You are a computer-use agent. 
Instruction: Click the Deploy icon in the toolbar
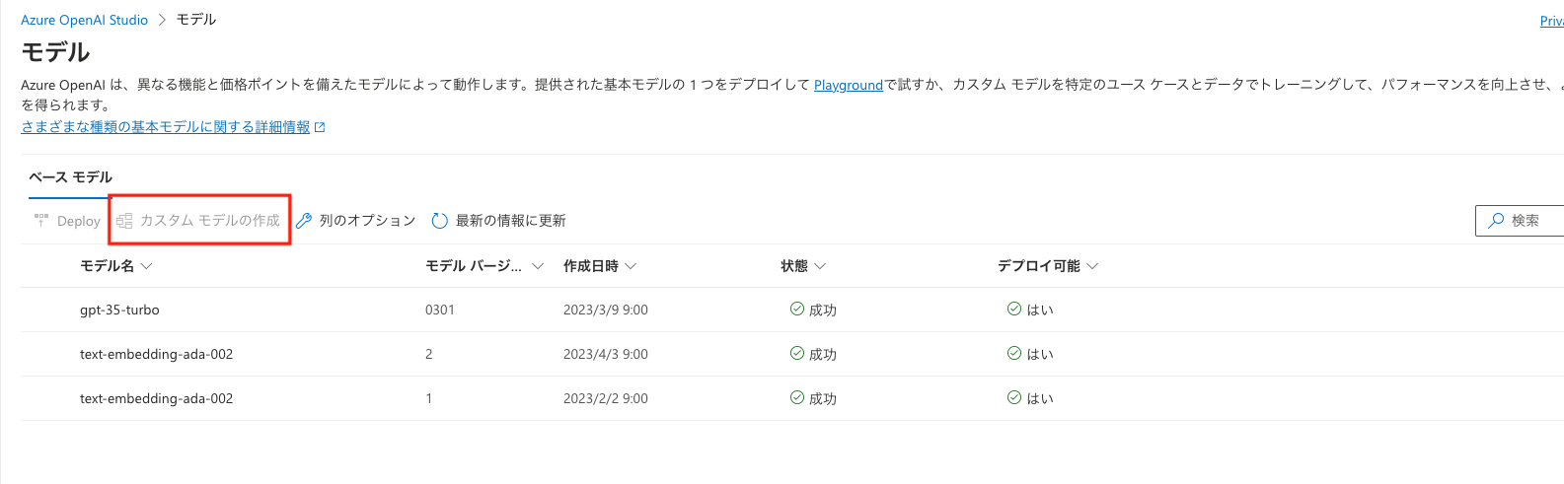click(41, 221)
